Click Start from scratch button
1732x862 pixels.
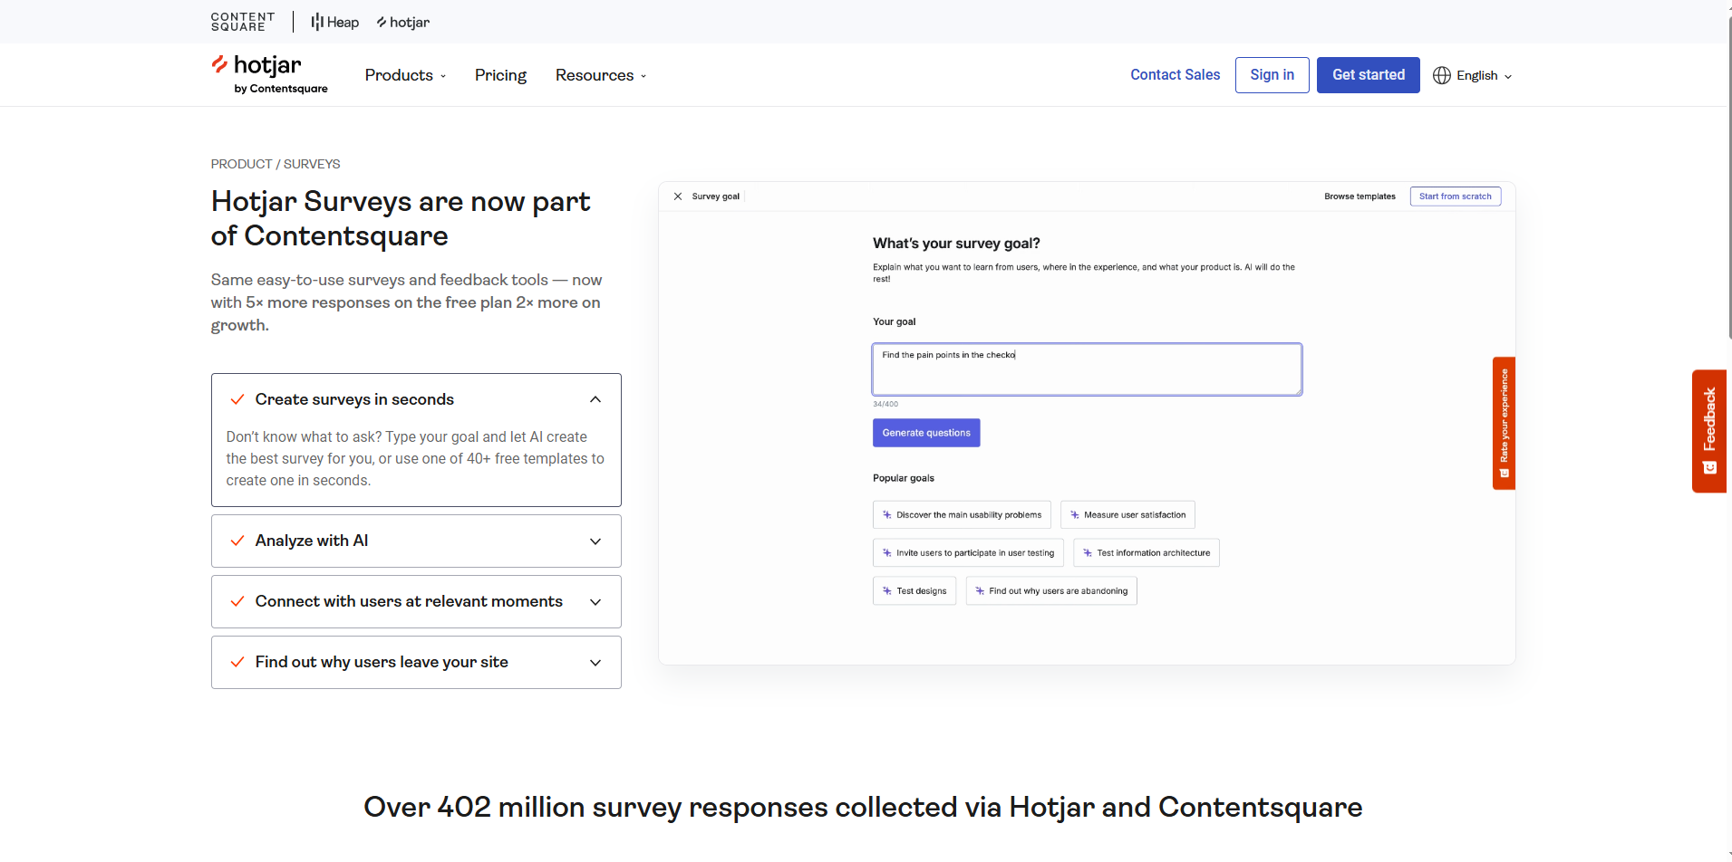[1455, 196]
